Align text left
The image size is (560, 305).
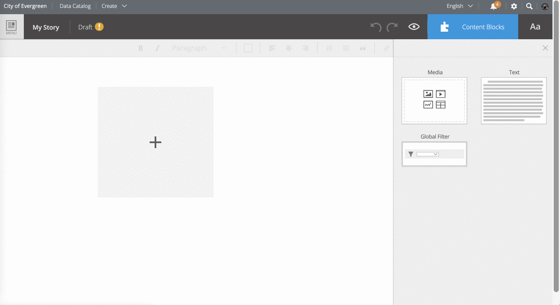272,48
